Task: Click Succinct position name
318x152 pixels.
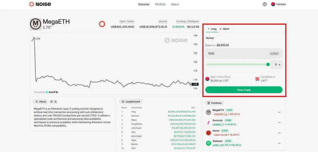Action: click(x=218, y=120)
